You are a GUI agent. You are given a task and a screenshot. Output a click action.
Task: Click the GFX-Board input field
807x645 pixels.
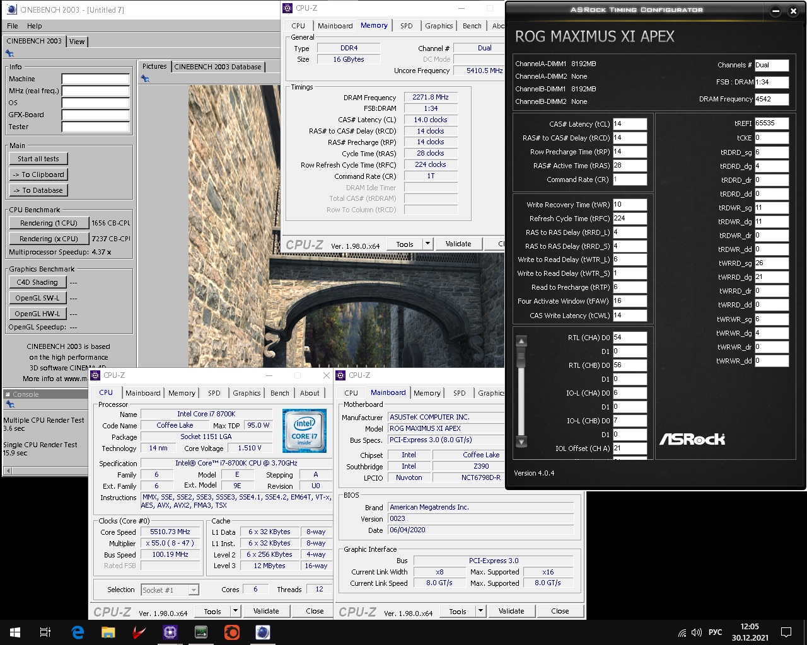point(96,115)
